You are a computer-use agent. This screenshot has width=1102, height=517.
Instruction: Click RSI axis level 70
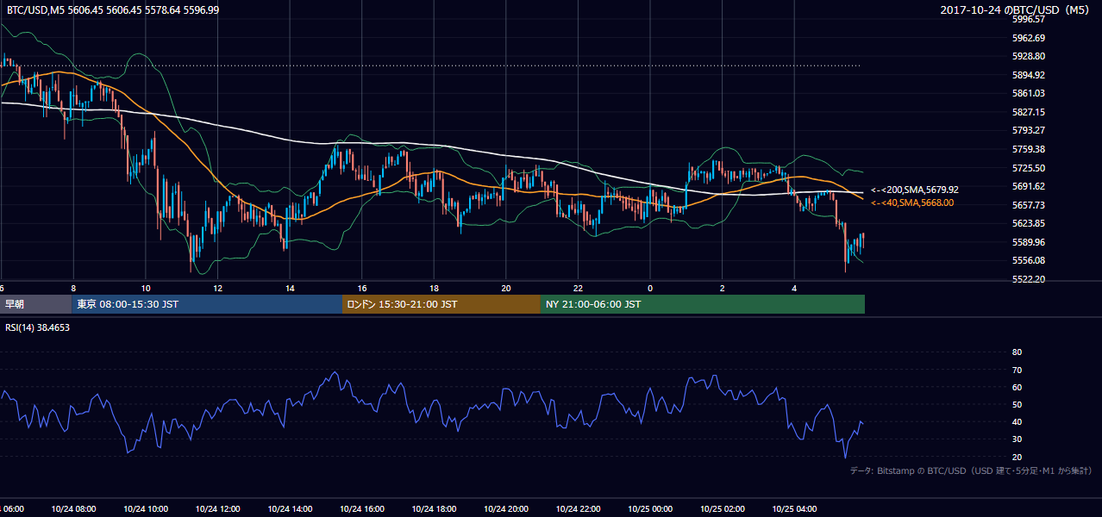point(1017,370)
